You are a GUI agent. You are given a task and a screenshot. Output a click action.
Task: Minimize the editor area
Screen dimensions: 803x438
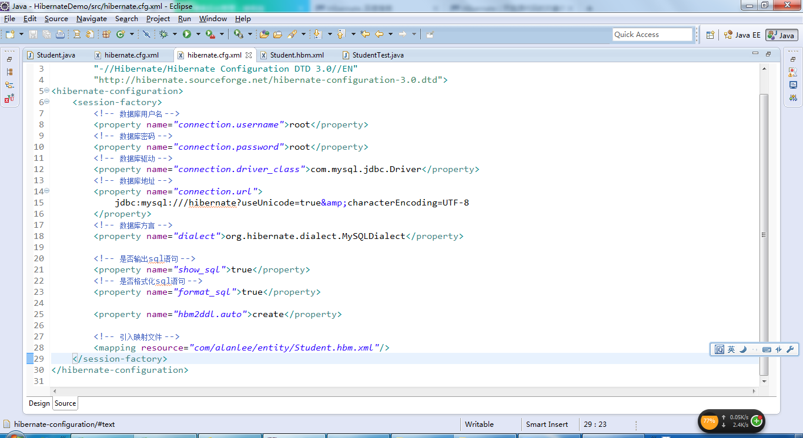point(755,53)
